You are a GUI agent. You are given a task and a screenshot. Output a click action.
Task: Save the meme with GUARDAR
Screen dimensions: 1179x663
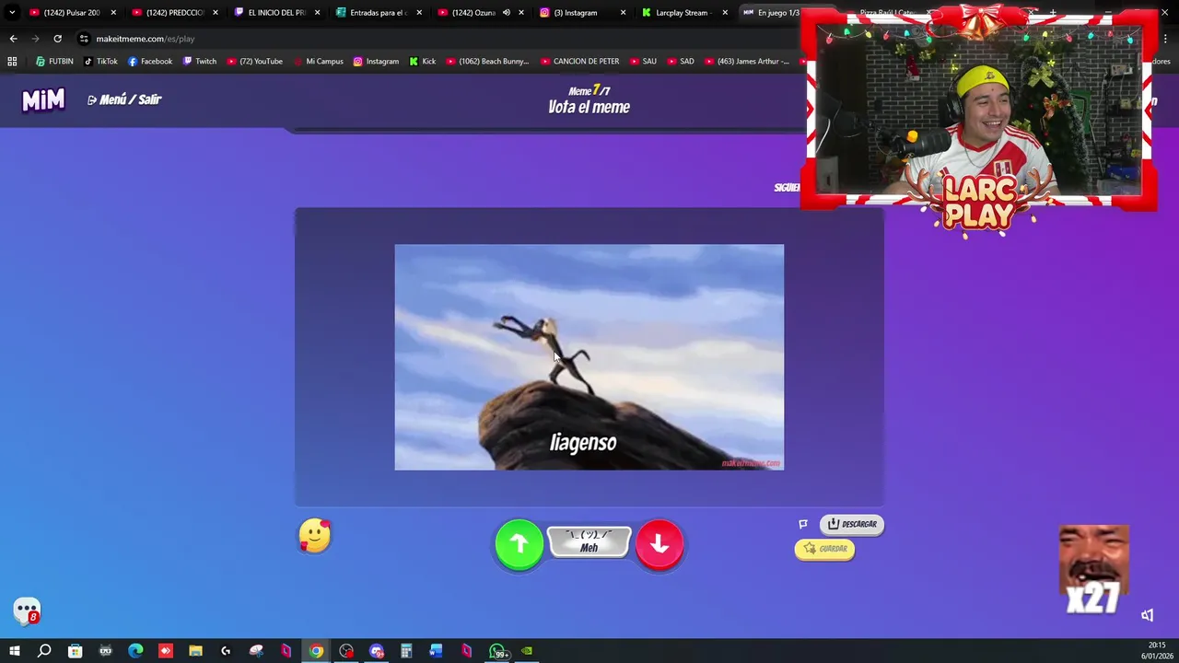[824, 549]
